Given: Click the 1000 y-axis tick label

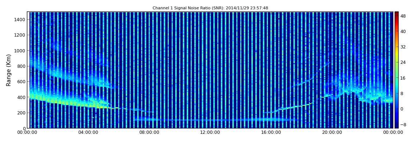Looking at the screenshot, I should pyautogui.click(x=20, y=51).
